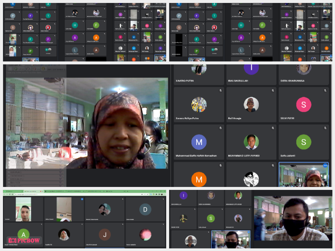Screen dimensions: 335x251
Task: Click the blue D avatar in bottom-left meeting
Action: coord(145,209)
